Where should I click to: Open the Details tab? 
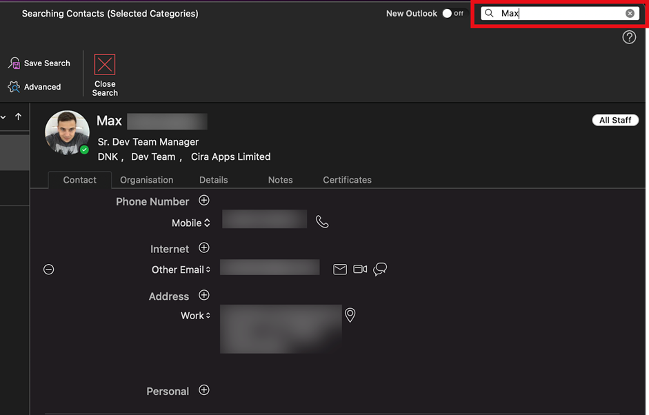(x=214, y=180)
